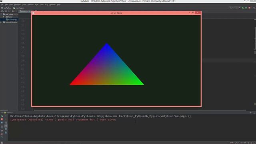
Task: Open the Edit menu
Action: click(6, 4)
